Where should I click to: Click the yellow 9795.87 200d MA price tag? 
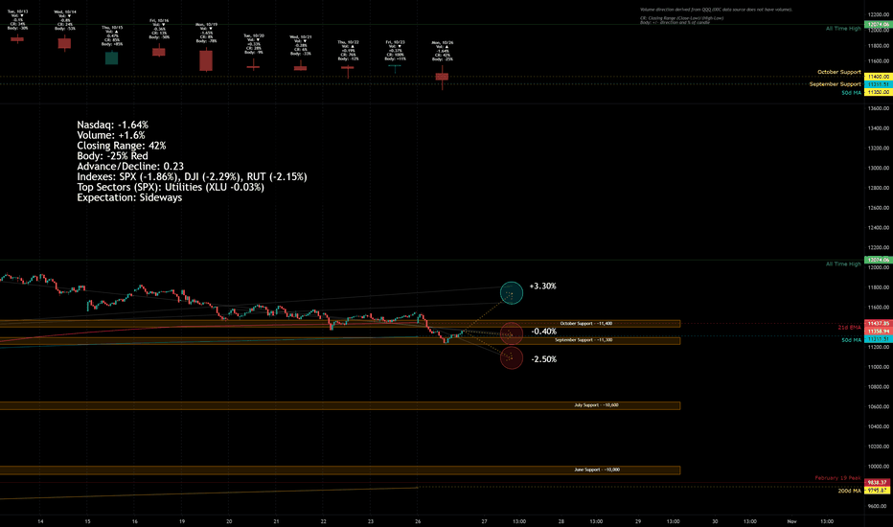(x=878, y=490)
